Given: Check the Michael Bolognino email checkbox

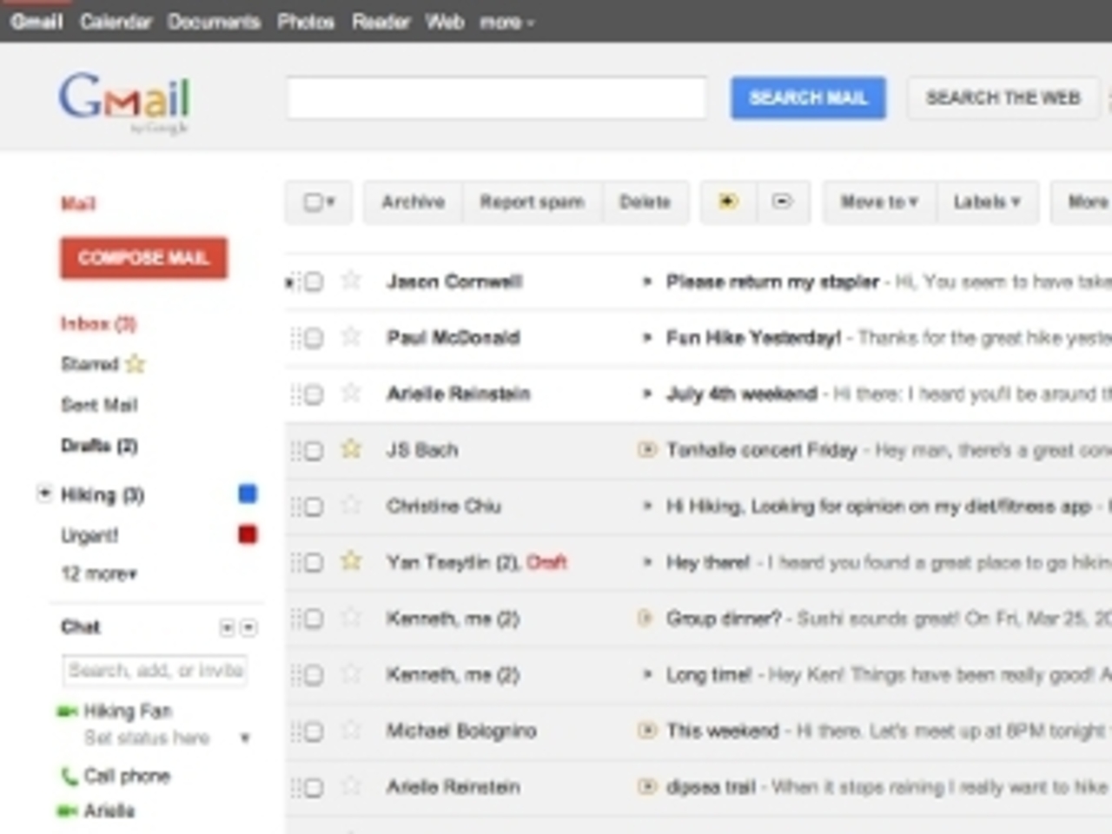Looking at the screenshot, I should 314,731.
